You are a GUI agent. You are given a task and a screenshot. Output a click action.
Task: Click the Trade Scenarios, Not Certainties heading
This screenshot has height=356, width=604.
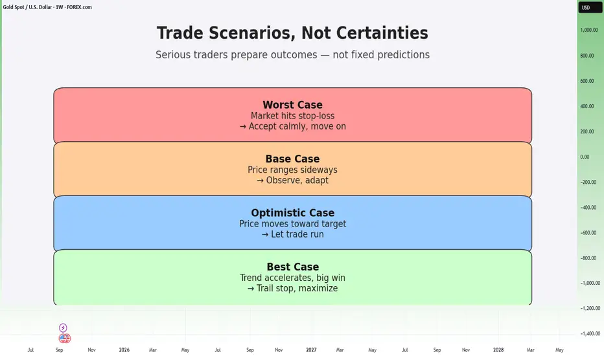click(x=292, y=33)
